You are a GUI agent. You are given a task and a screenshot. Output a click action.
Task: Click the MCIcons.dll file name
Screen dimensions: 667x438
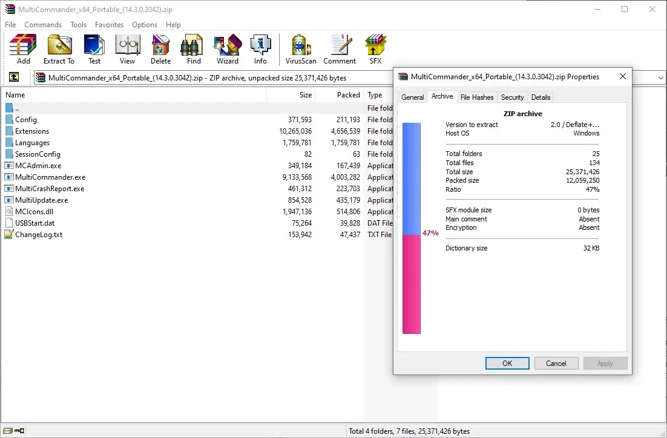point(34,211)
